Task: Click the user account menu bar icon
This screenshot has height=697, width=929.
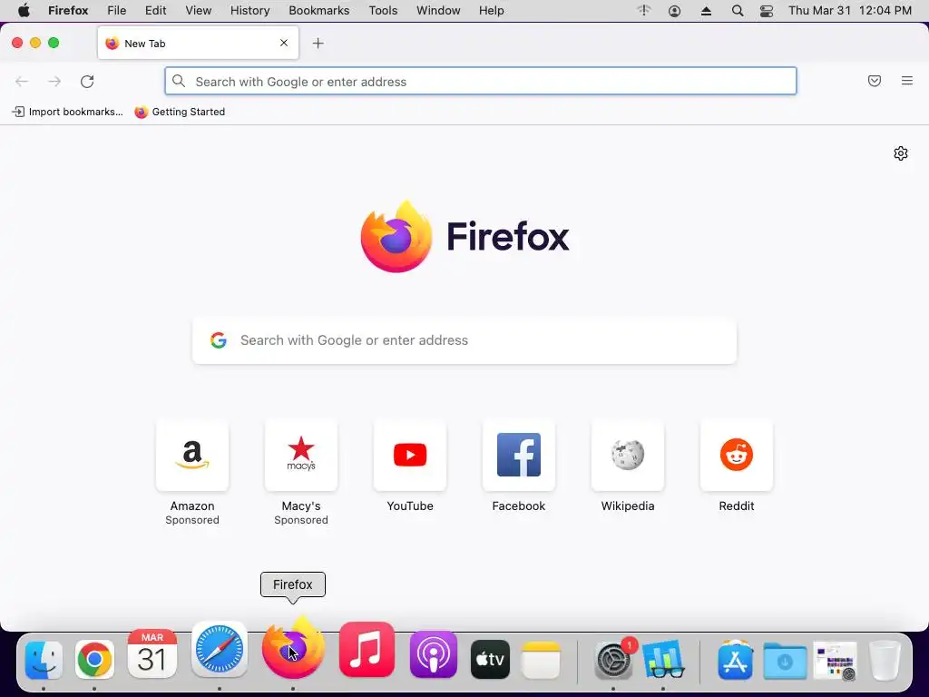Action: (x=674, y=11)
